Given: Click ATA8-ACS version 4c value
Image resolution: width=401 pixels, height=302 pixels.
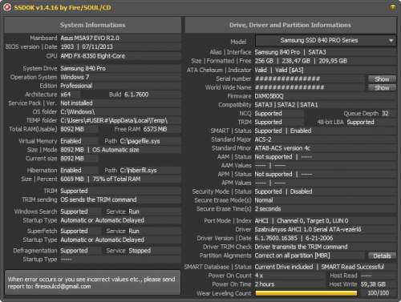Looking at the screenshot, I should pos(282,148).
